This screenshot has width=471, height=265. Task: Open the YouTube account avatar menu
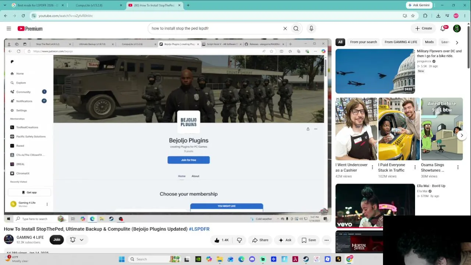tap(457, 28)
